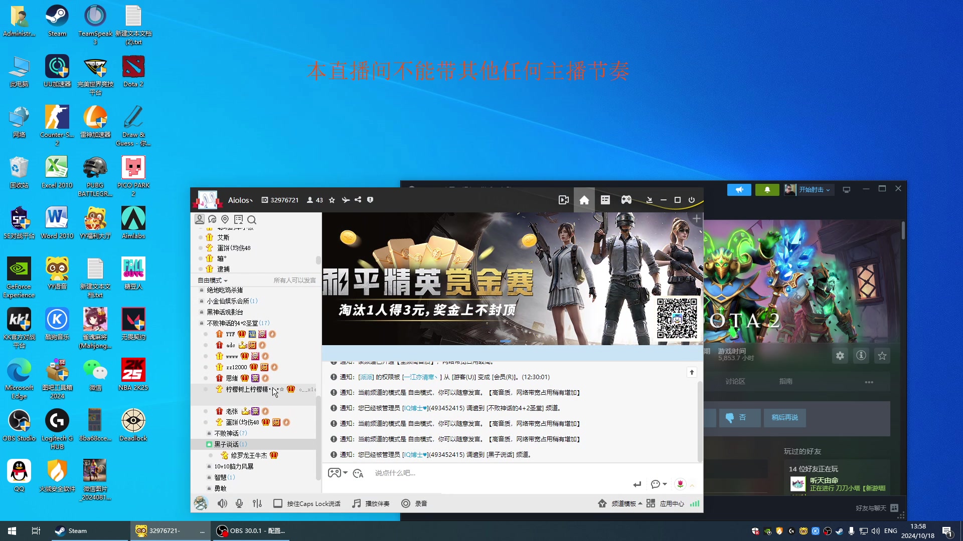The image size is (963, 541).
Task: Open YY video live icon in header
Action: 564,200
